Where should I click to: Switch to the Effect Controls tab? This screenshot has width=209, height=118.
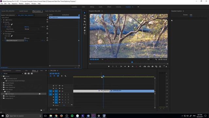[x=36, y=11]
